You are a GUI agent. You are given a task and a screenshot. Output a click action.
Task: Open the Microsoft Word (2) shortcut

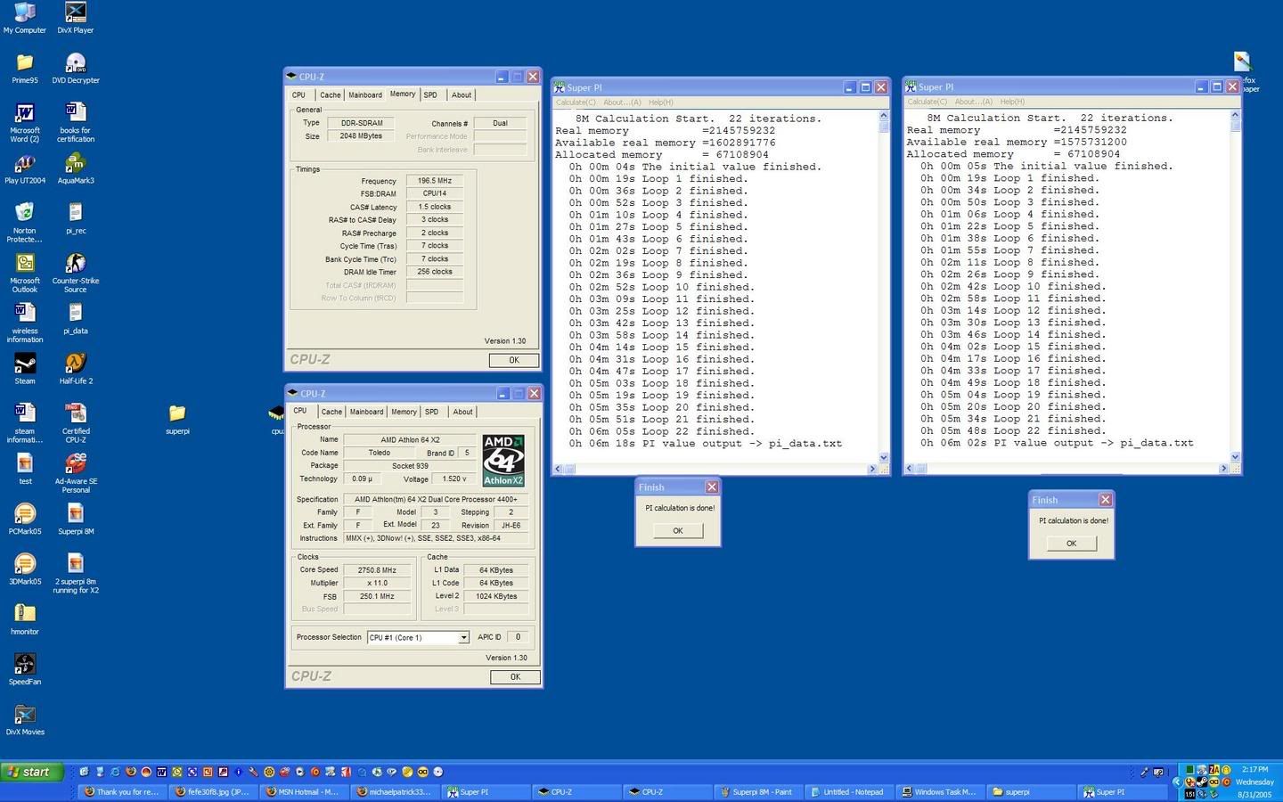[x=24, y=122]
